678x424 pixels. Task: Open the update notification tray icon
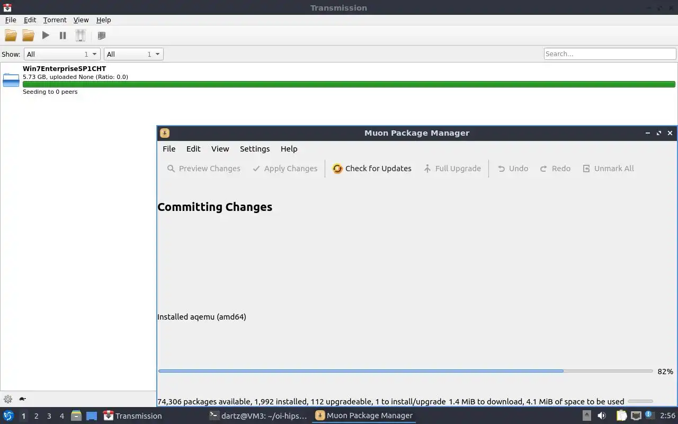[x=649, y=416]
